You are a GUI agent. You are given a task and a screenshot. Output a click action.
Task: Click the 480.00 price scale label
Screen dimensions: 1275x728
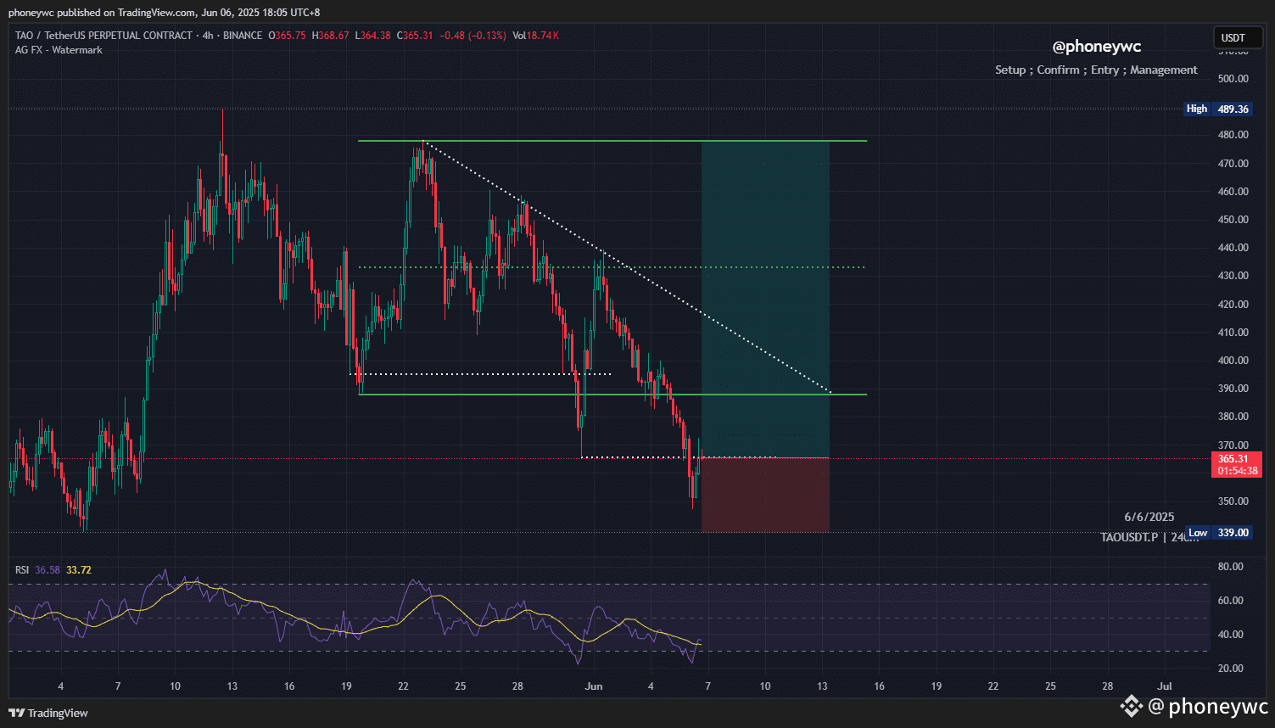click(x=1233, y=135)
